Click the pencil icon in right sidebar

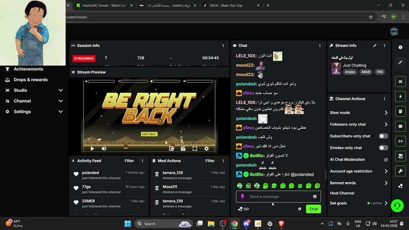(x=400, y=62)
